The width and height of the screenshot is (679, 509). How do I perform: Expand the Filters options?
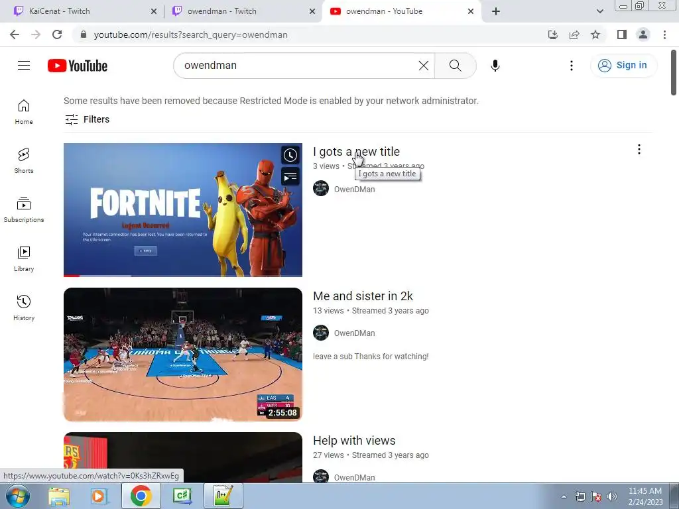tap(87, 119)
